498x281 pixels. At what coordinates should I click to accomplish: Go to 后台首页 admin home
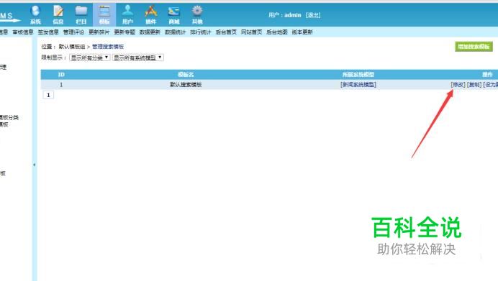pos(226,32)
